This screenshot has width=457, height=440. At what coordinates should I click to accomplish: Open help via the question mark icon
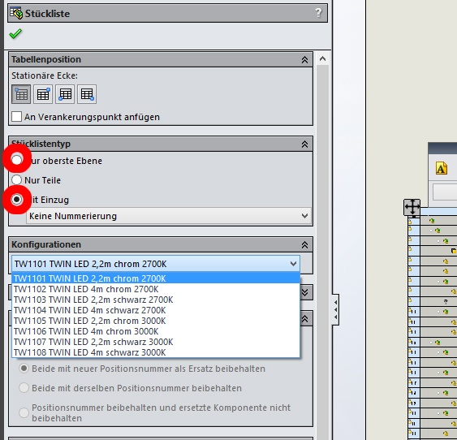(x=318, y=13)
